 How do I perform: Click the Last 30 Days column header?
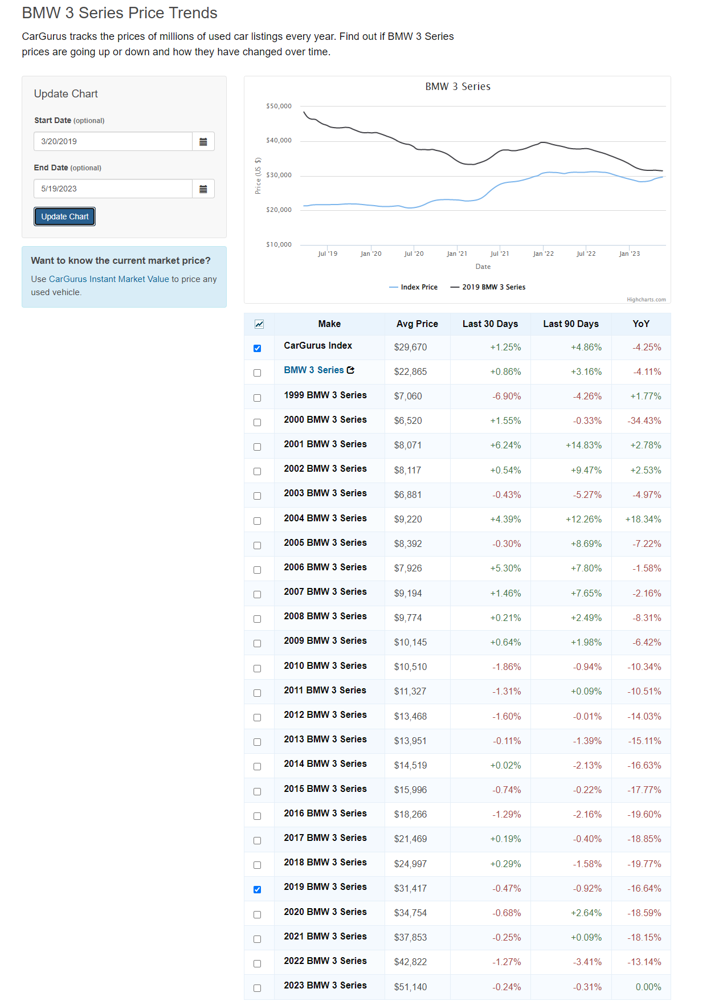tap(491, 324)
